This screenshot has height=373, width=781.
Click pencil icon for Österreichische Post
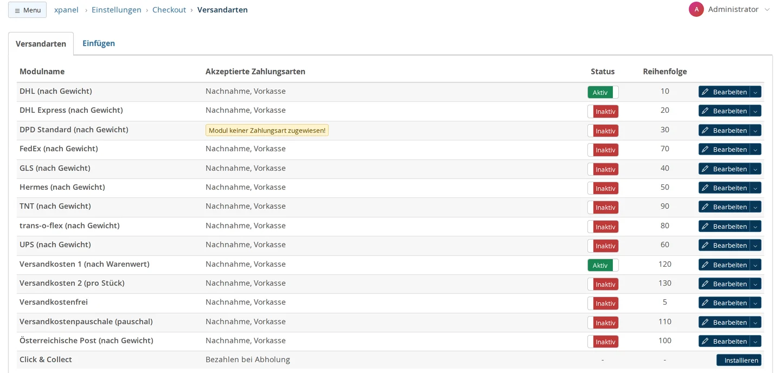(x=705, y=342)
